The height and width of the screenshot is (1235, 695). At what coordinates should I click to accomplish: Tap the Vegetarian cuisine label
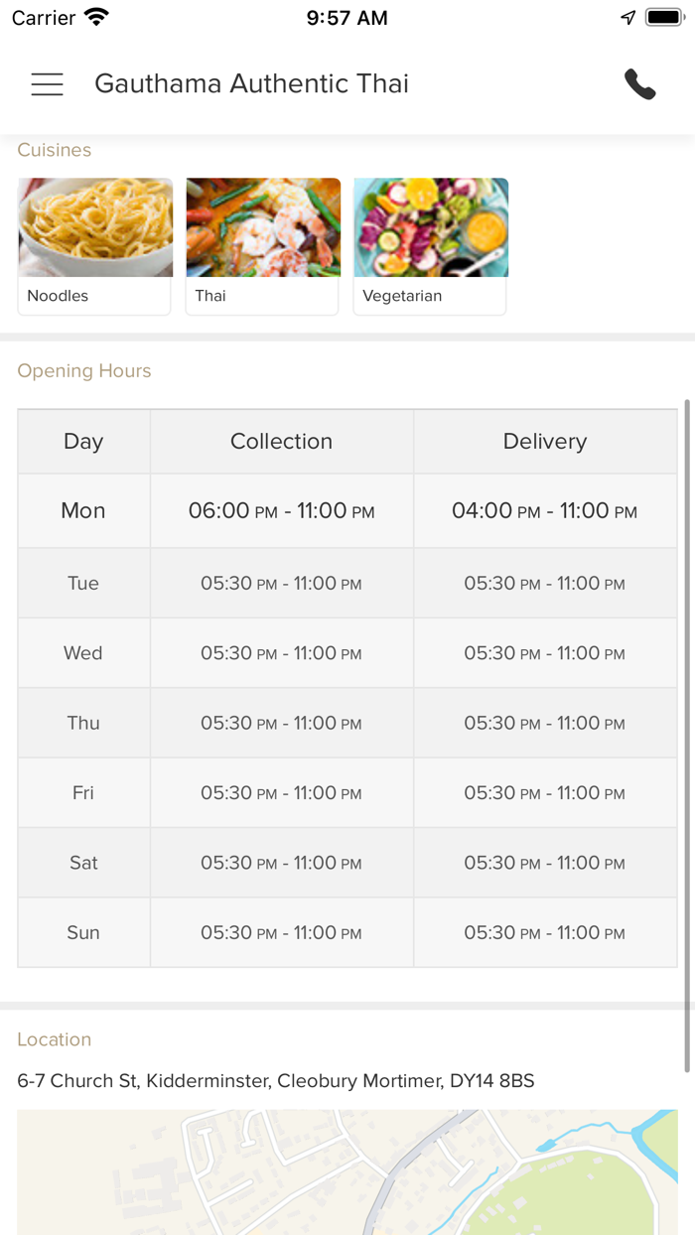402,296
